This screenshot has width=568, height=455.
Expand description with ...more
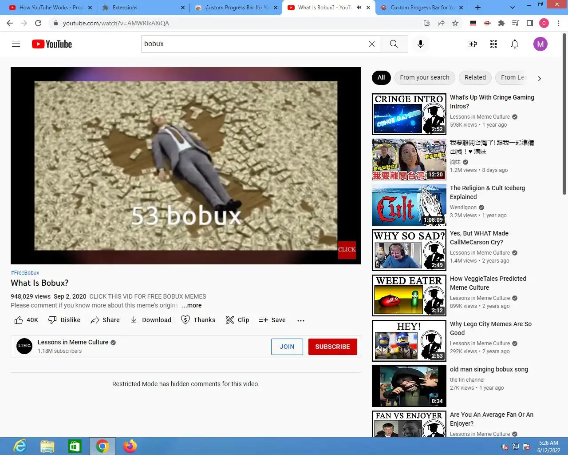(192, 305)
